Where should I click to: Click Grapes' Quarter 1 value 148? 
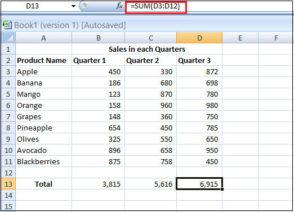[x=98, y=116]
